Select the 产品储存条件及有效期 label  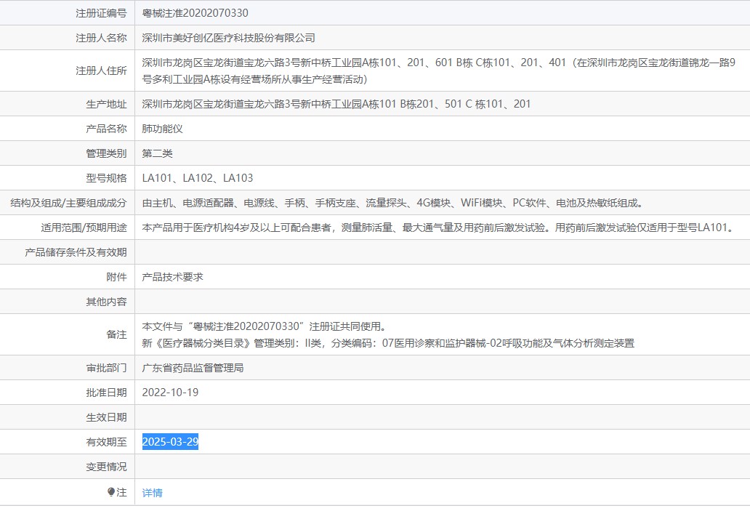tap(76, 252)
